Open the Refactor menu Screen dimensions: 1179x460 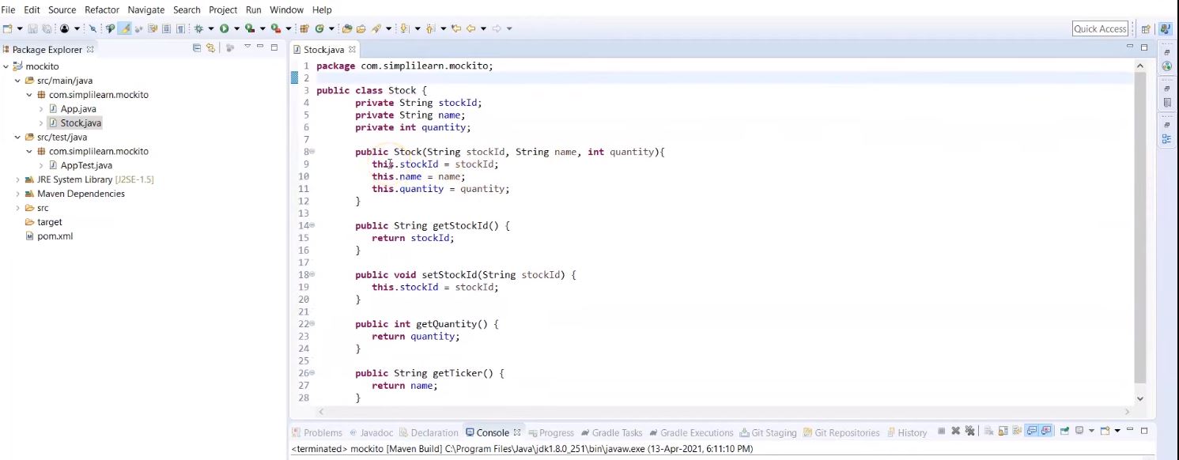101,9
